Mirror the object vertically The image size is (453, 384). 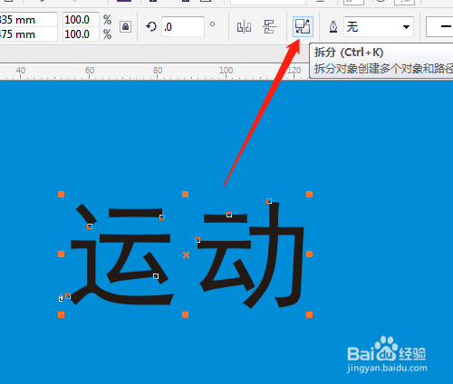coord(269,27)
